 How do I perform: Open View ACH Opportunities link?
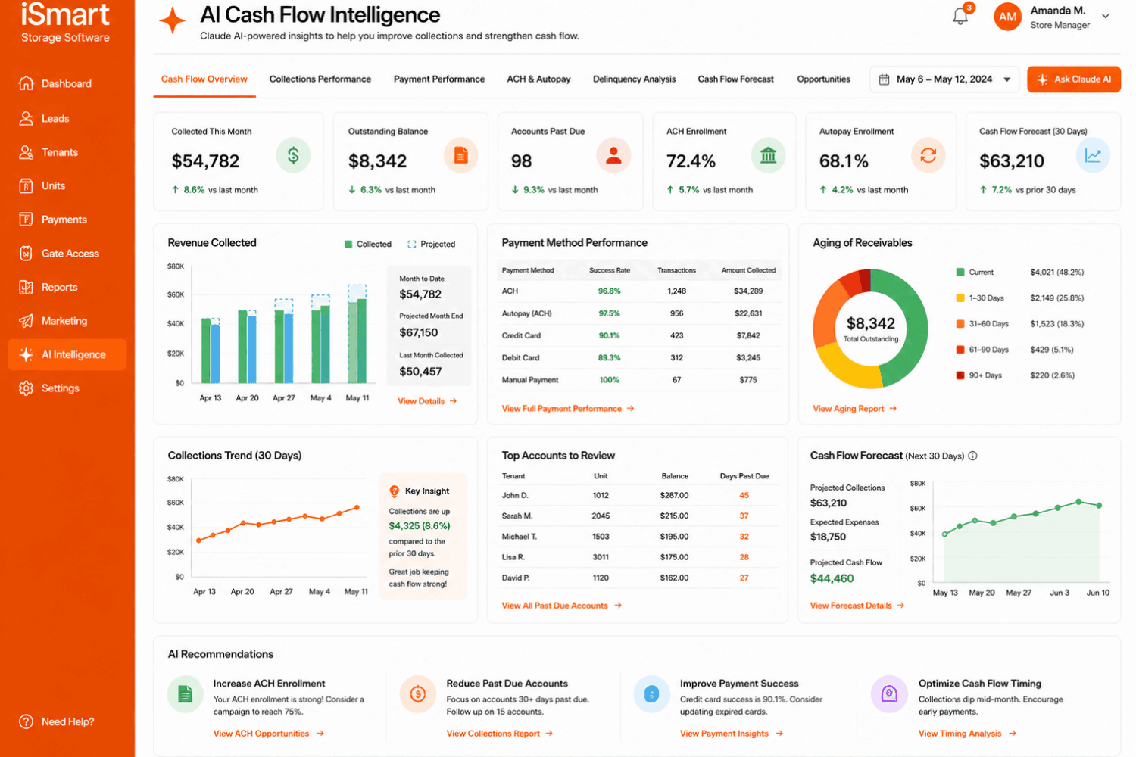(x=269, y=734)
